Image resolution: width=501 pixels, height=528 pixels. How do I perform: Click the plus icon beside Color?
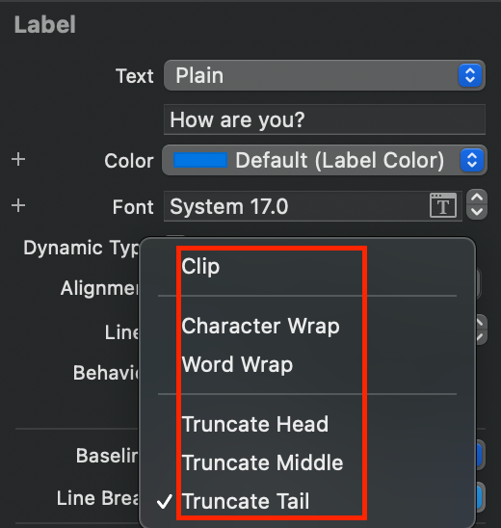click(18, 159)
